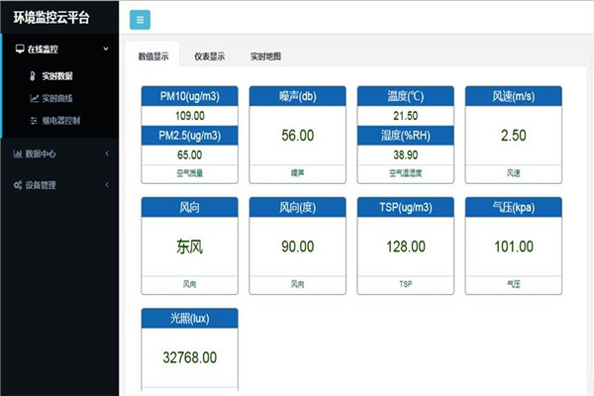
Task: Expand the 数据中心 menu arrow
Action: click(x=106, y=153)
